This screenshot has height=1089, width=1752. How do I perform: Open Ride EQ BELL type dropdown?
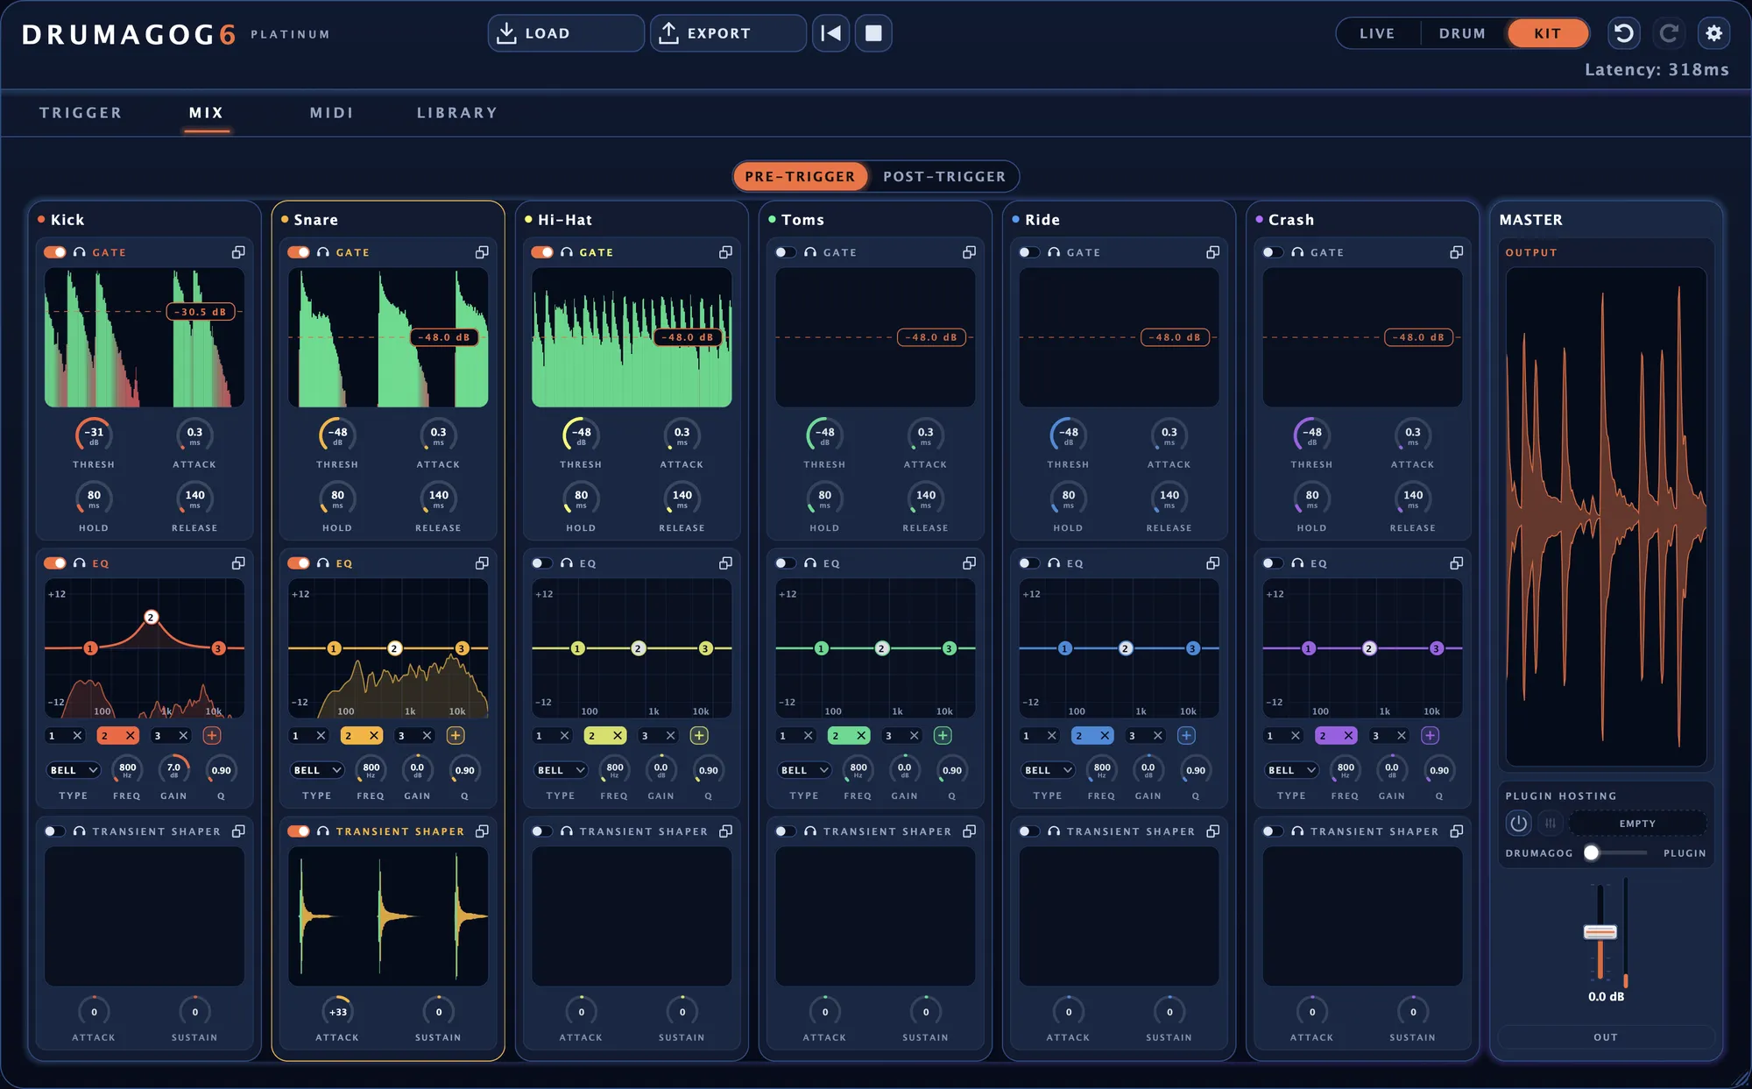click(x=1048, y=771)
